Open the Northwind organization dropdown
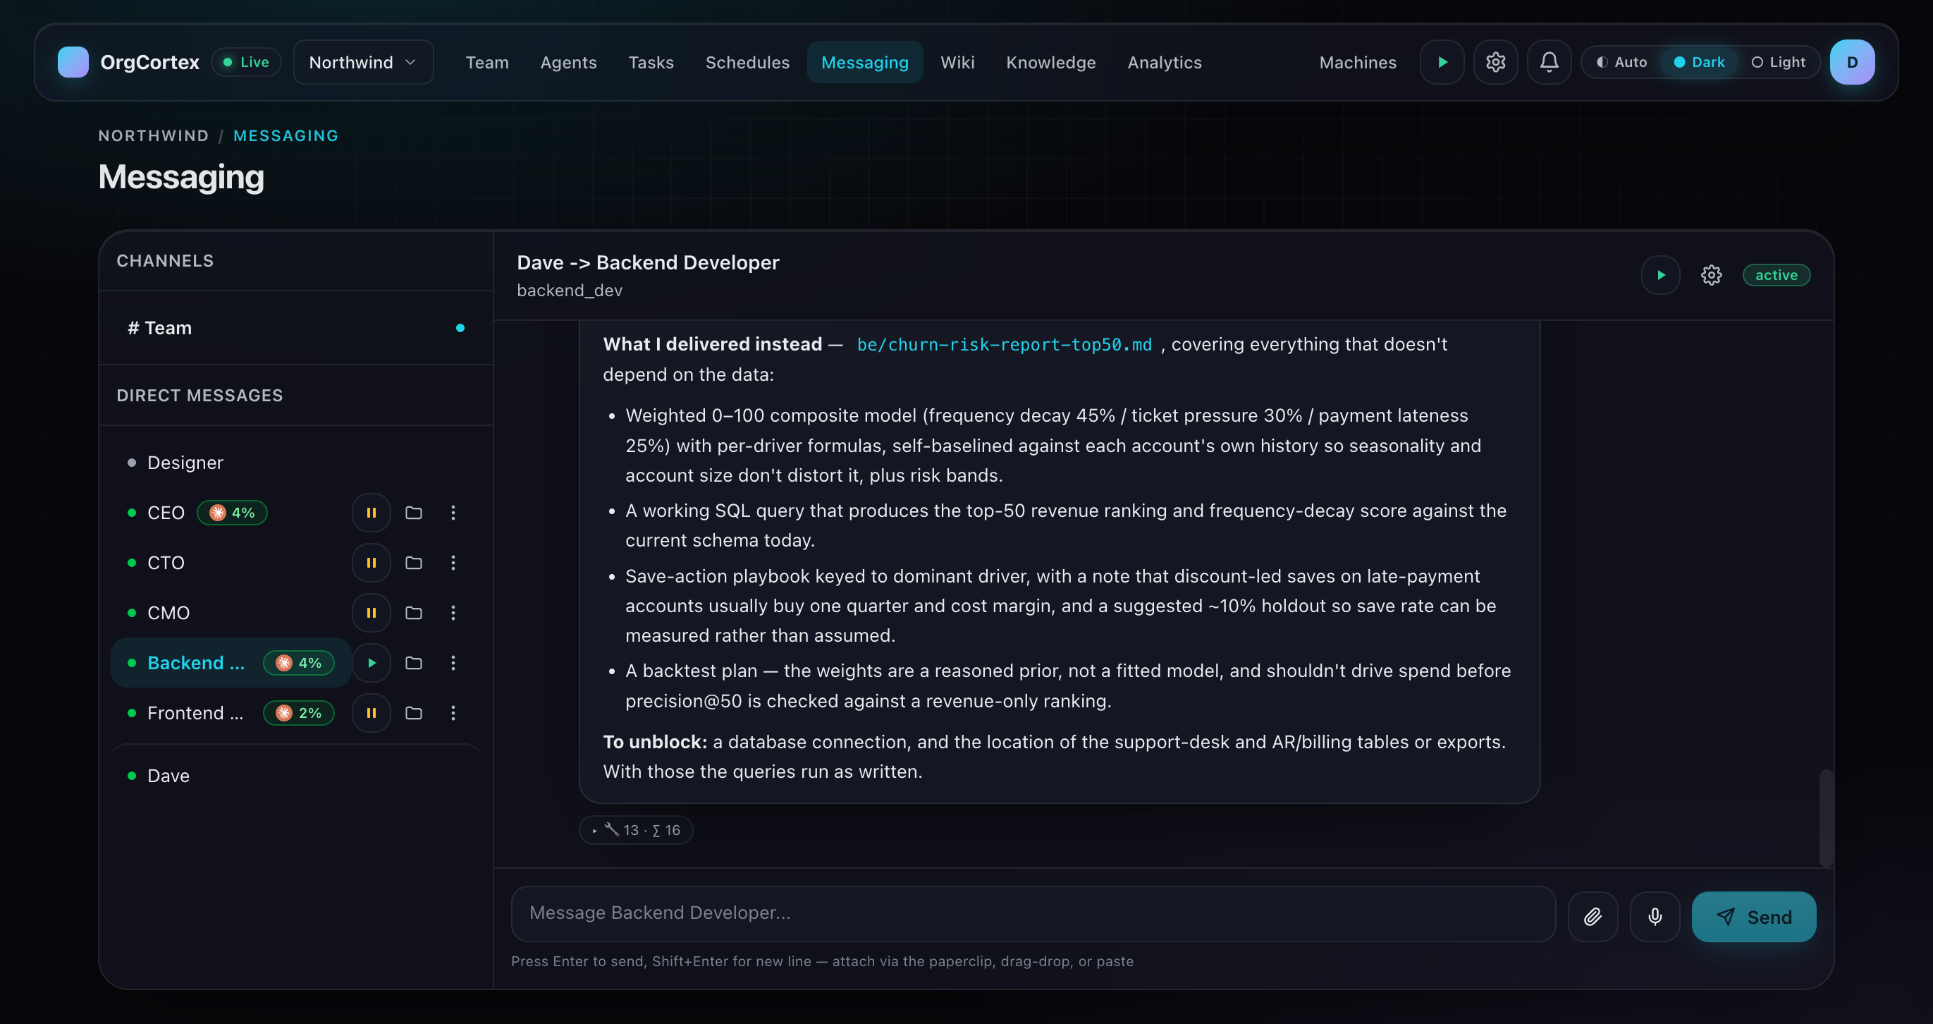The image size is (1933, 1024). coord(363,62)
